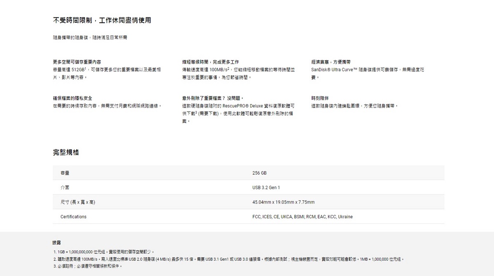
Task: Click the 不受時間限制 main heading
Action: pos(102,20)
